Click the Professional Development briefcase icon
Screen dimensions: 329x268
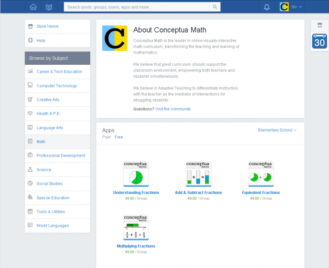coord(30,155)
